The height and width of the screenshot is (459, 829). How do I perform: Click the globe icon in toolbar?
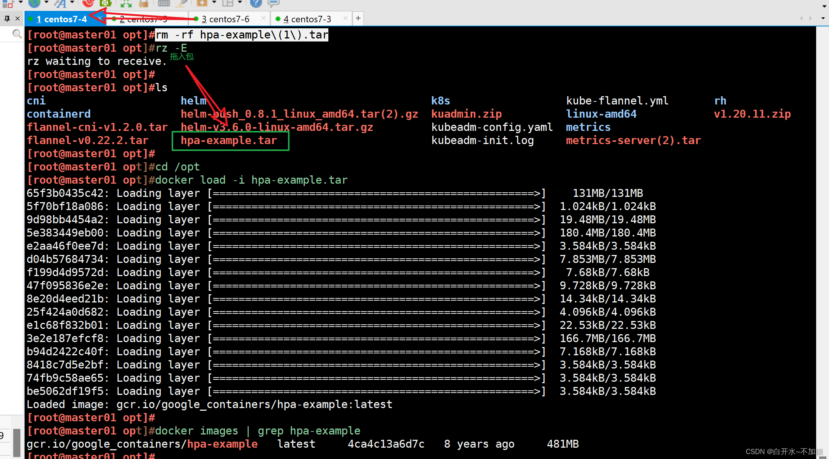34,3
